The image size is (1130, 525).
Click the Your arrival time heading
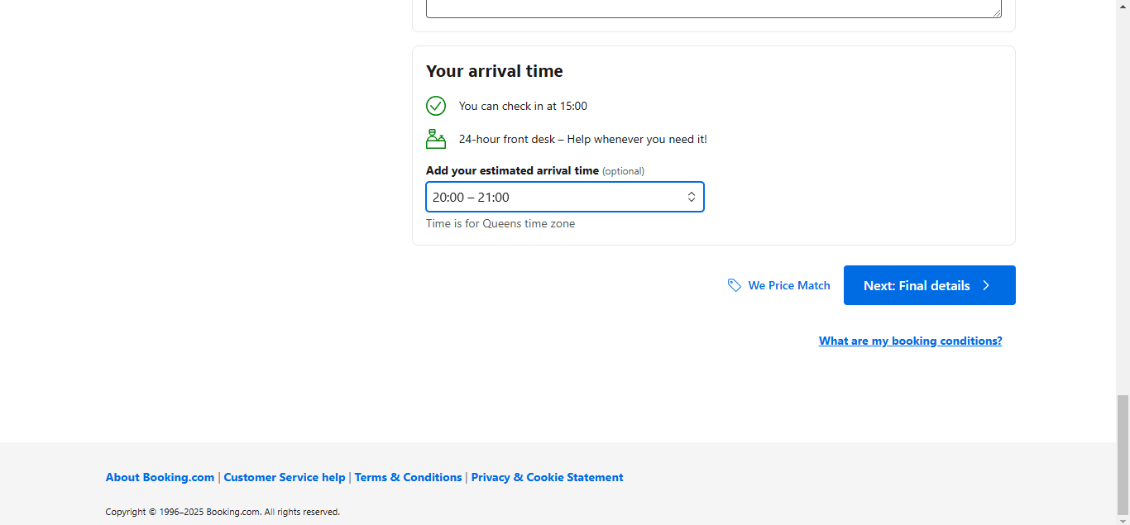(x=494, y=71)
